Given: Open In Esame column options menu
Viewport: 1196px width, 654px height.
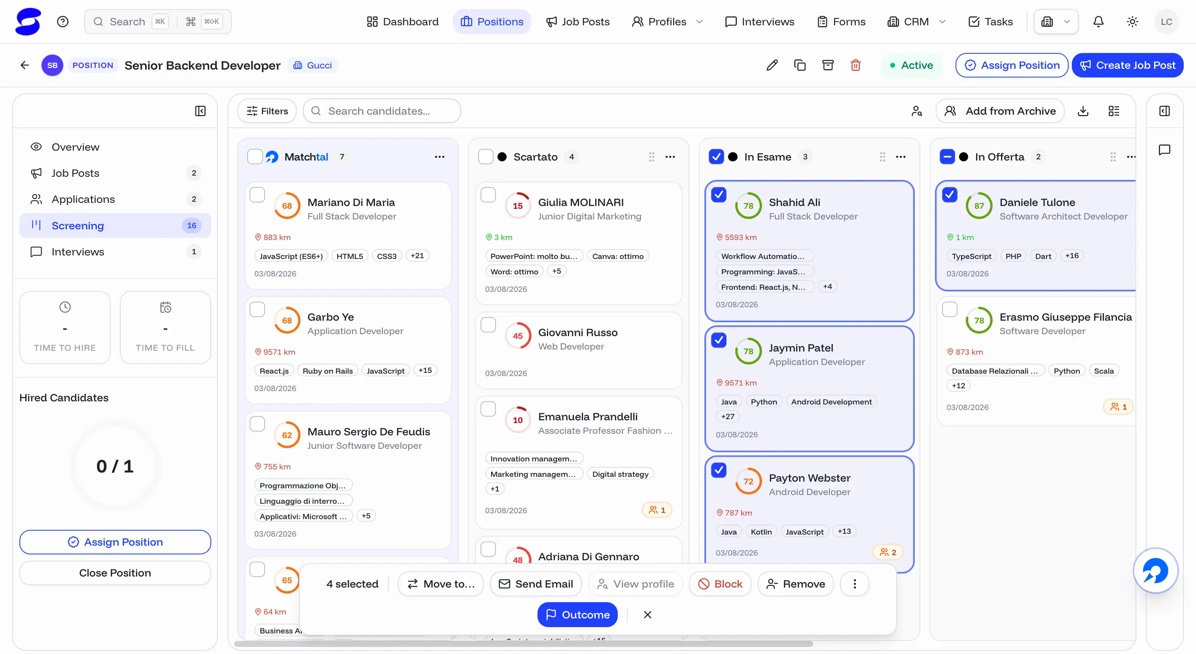Looking at the screenshot, I should (x=901, y=157).
